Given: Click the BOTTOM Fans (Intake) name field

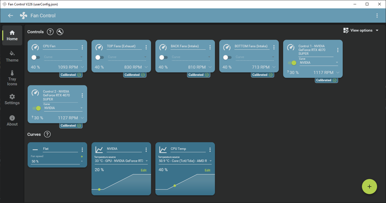Looking at the screenshot, I should click(252, 46).
